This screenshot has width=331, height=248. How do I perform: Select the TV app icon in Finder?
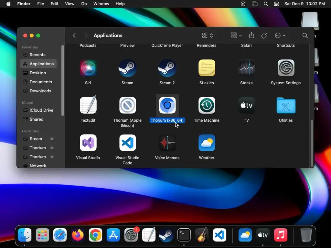(x=246, y=105)
